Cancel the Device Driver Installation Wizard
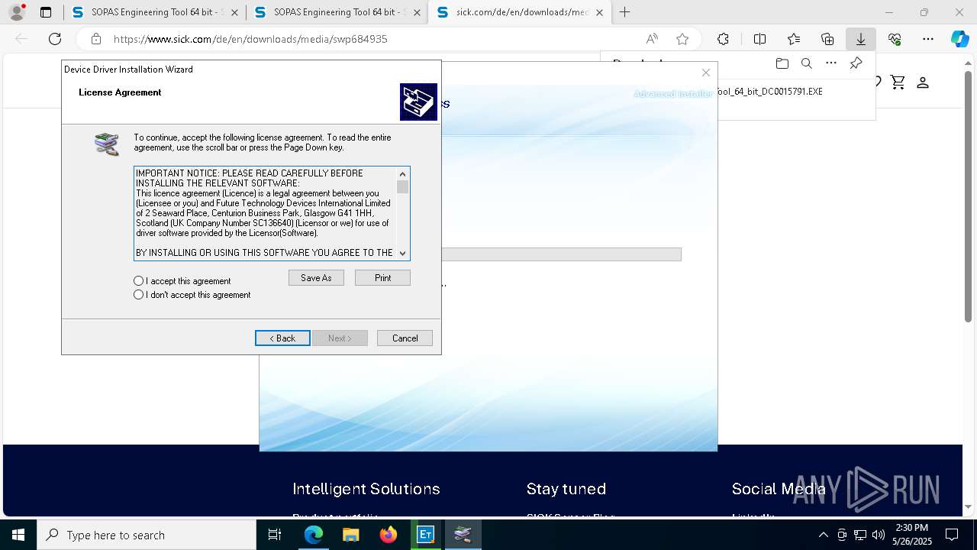Viewport: 977px width, 550px height. 405,338
